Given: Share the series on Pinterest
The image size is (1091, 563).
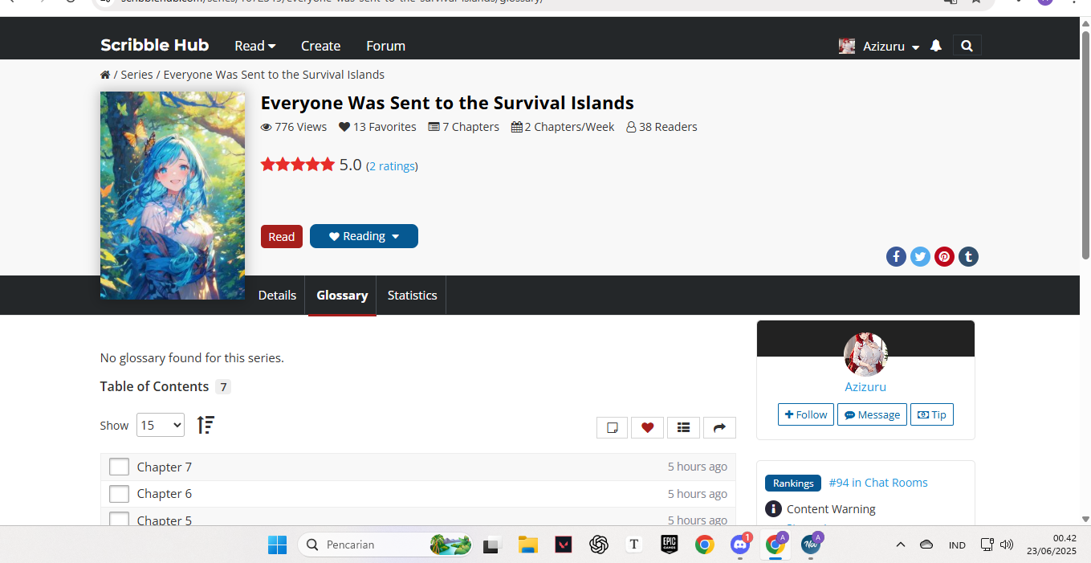Looking at the screenshot, I should point(944,257).
